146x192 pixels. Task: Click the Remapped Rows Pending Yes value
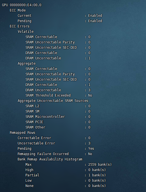point(91,149)
